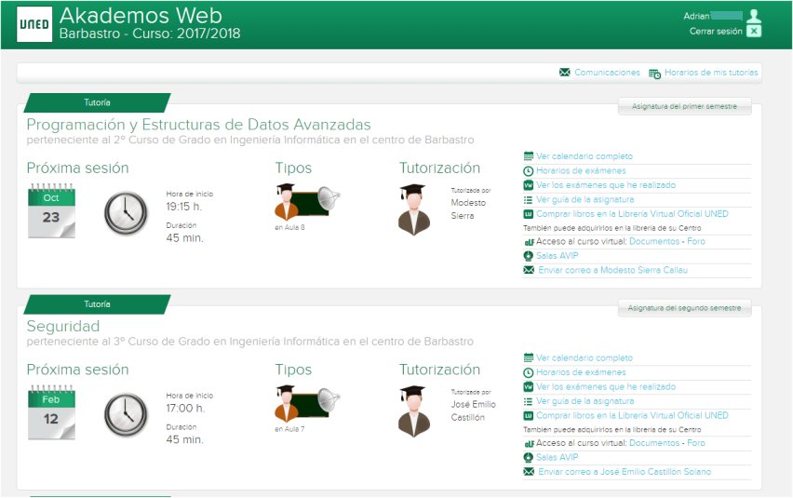This screenshot has width=793, height=498.
Task: Click the Cerrar sesión close icon
Action: click(754, 31)
